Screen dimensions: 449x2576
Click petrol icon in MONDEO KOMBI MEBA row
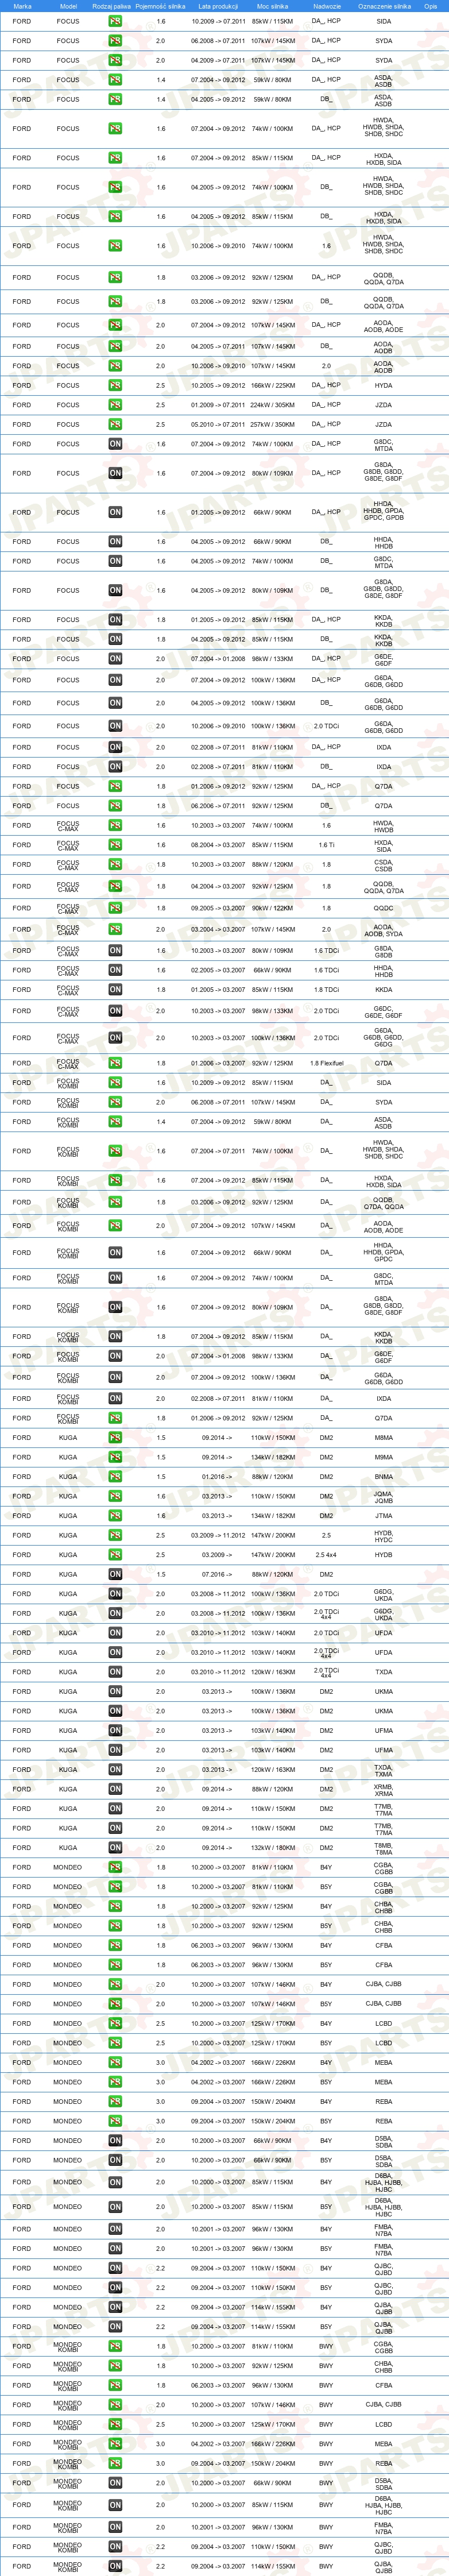coord(115,2444)
